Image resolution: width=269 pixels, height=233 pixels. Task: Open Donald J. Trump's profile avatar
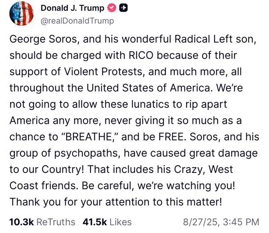21,13
